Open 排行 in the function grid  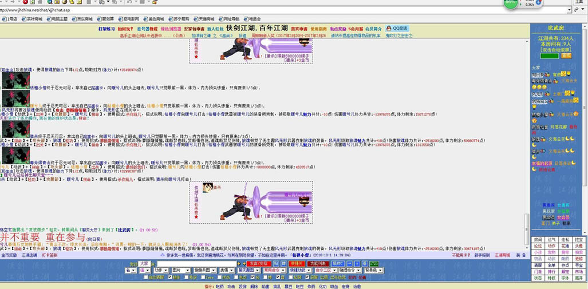(551, 271)
